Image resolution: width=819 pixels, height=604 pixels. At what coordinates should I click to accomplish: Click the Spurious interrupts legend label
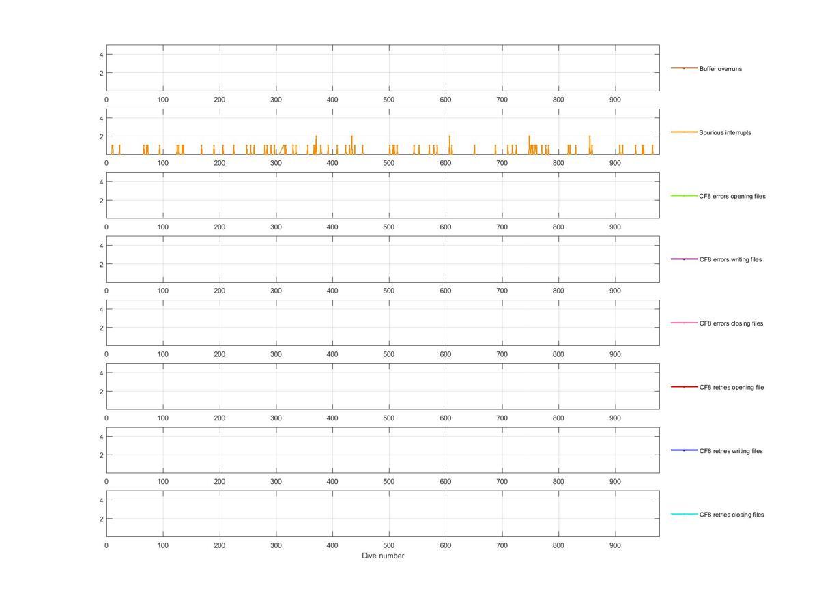tap(725, 132)
